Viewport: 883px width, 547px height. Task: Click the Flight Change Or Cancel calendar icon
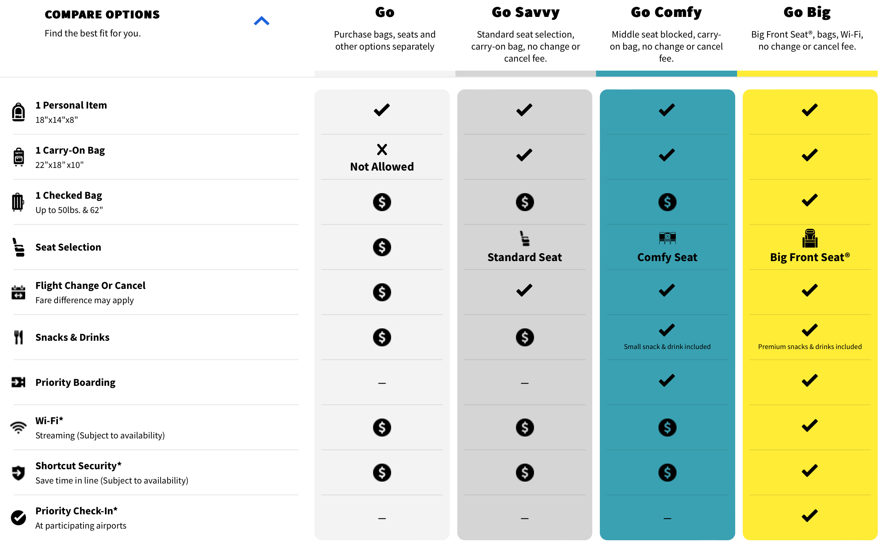[x=18, y=292]
